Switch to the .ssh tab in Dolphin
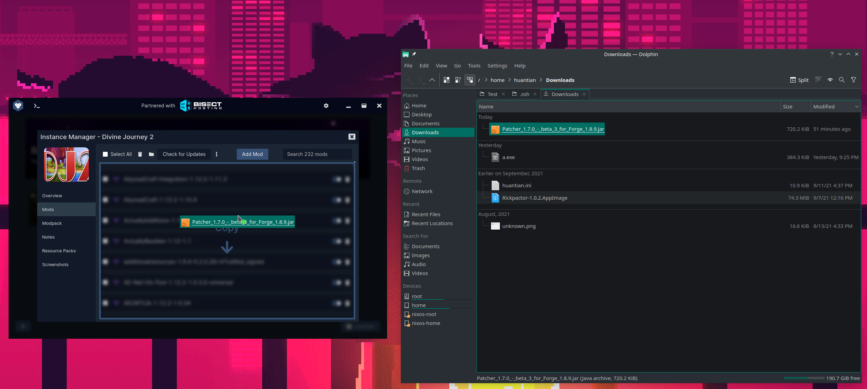This screenshot has height=389, width=867. click(524, 94)
